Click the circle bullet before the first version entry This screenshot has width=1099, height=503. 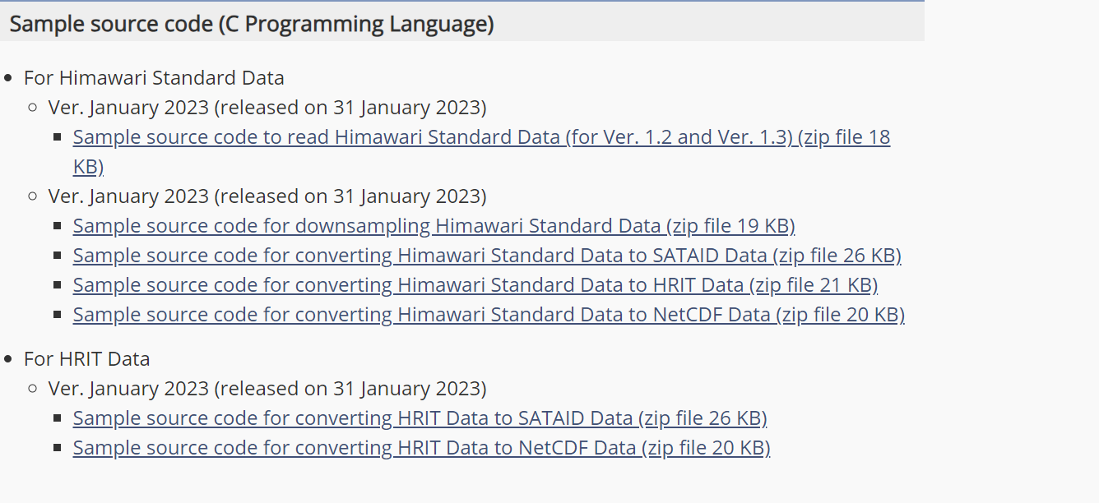point(33,107)
